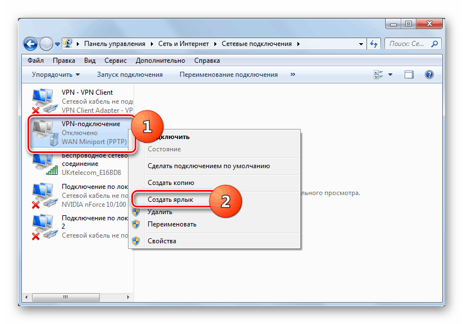Select 'Подключение по лок 2' connection icon
This screenshot has height=324, width=463.
tap(44, 227)
